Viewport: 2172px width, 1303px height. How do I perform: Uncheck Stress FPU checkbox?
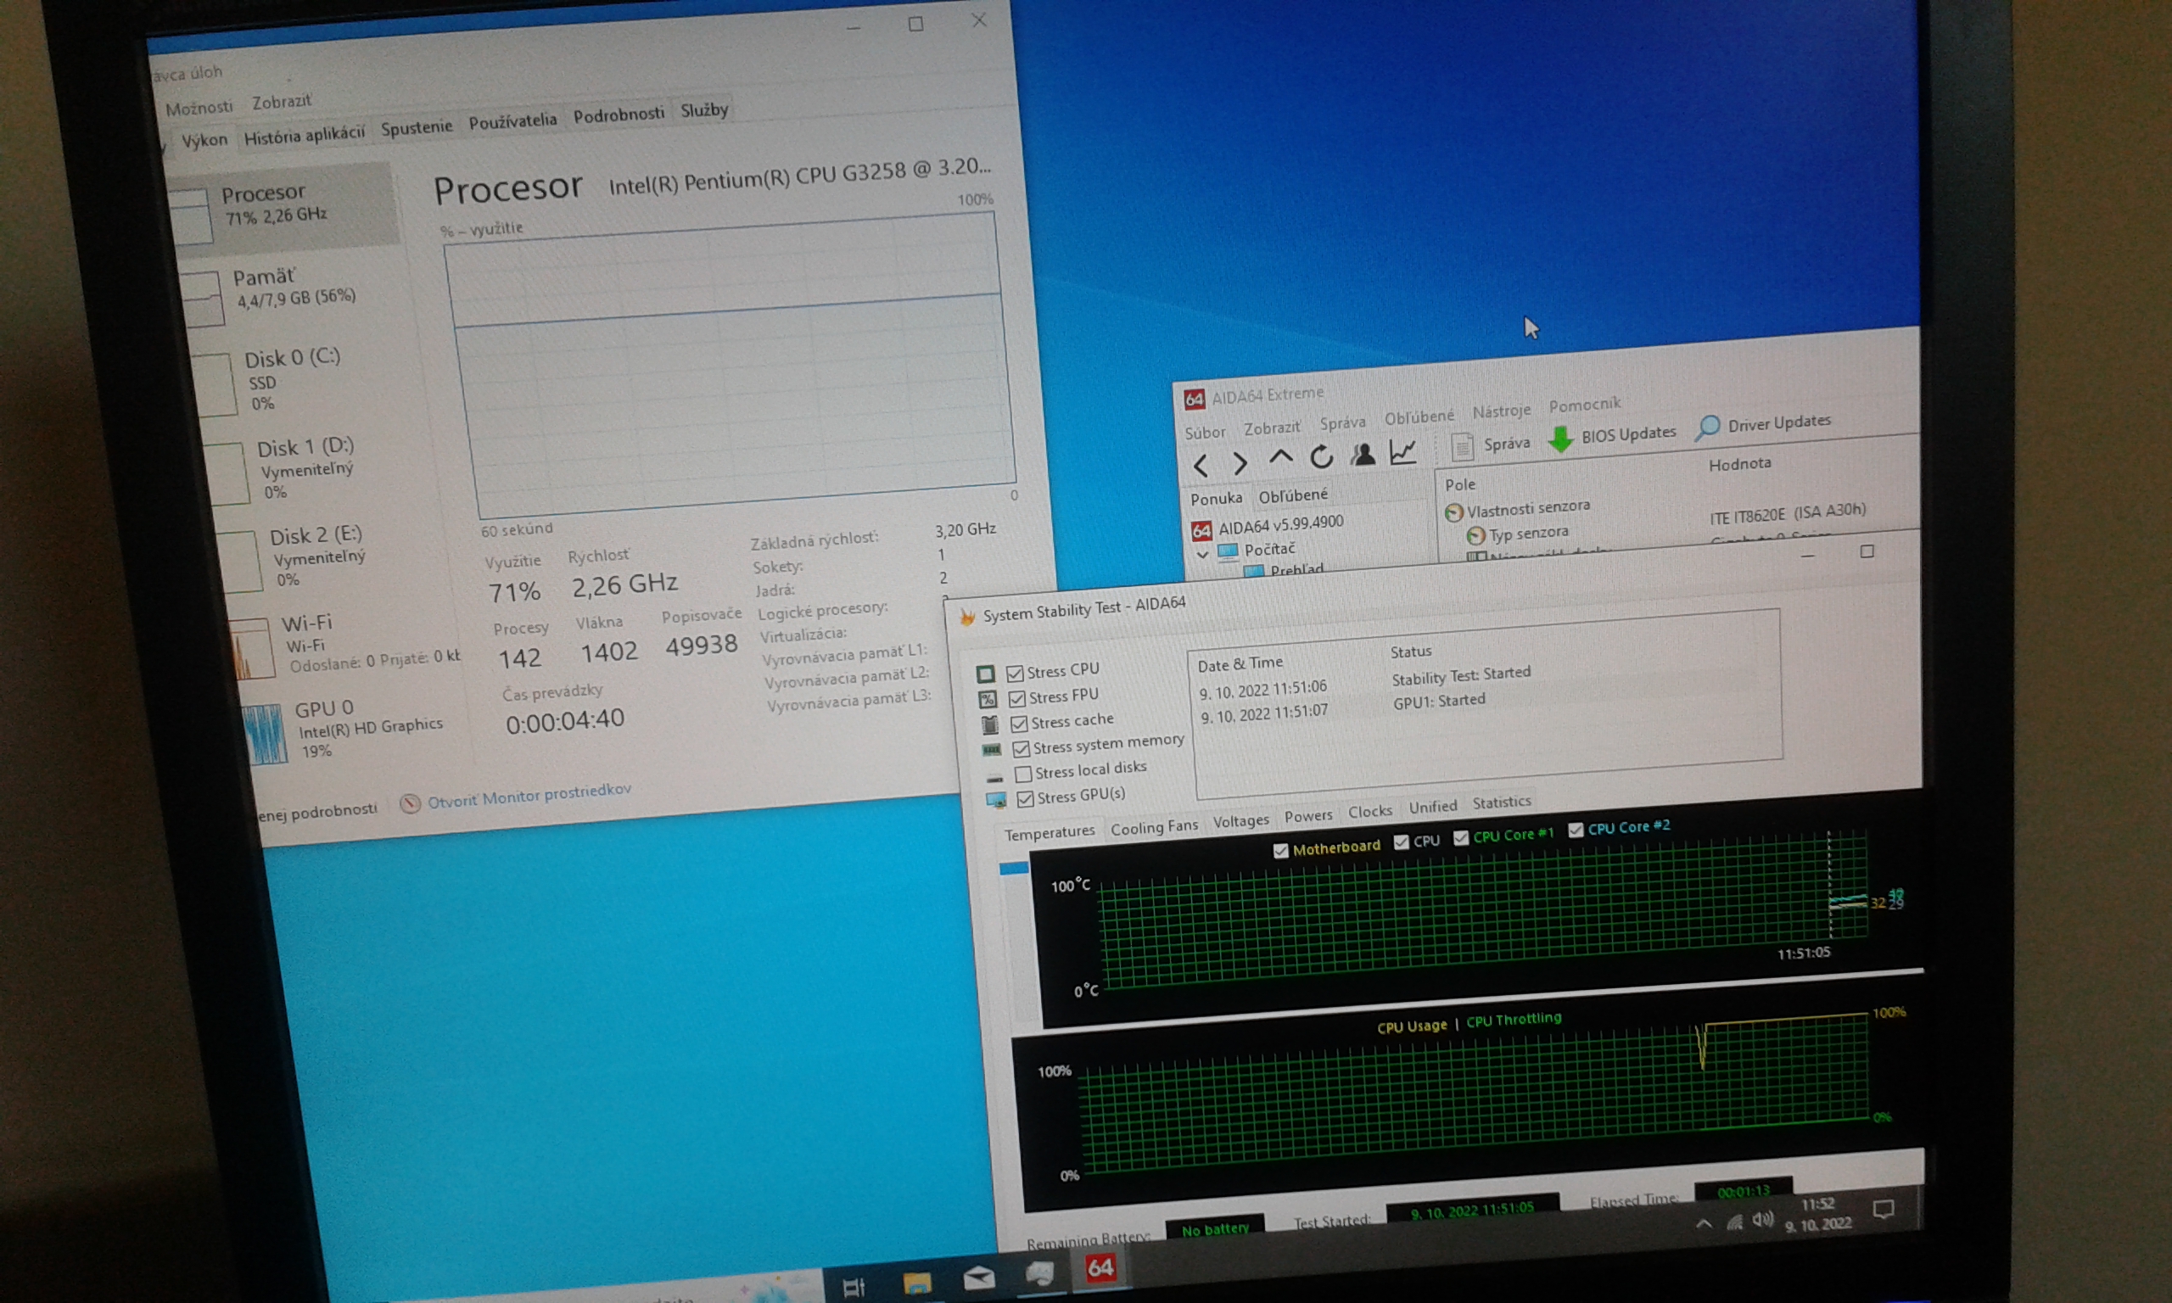pyautogui.click(x=1016, y=699)
